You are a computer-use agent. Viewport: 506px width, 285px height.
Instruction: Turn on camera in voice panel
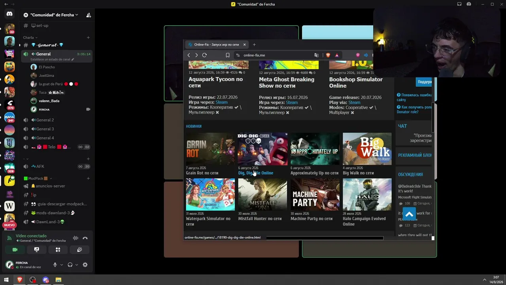(15, 250)
